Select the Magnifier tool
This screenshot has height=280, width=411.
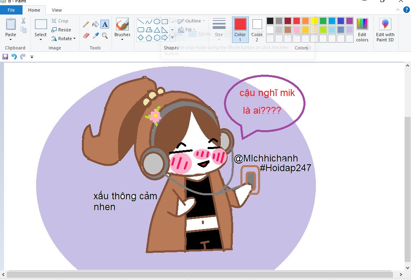(105, 35)
